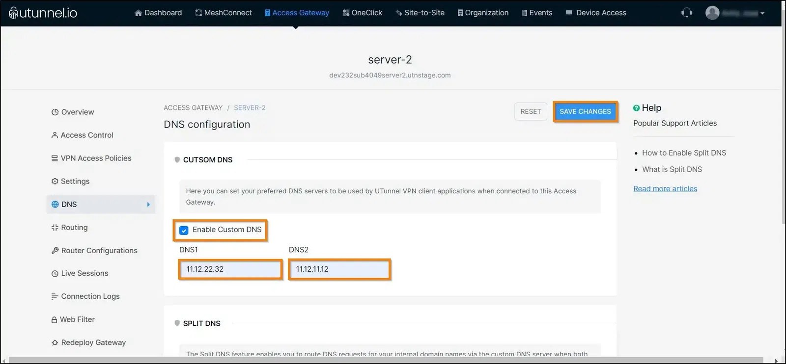Image resolution: width=786 pixels, height=364 pixels.
Task: Click the Routing sidebar icon
Action: pos(55,227)
